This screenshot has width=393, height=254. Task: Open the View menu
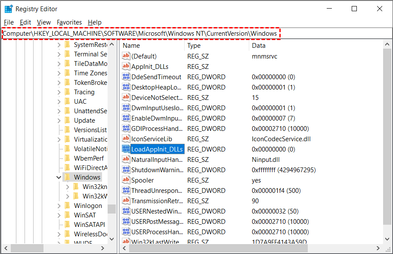click(x=44, y=22)
